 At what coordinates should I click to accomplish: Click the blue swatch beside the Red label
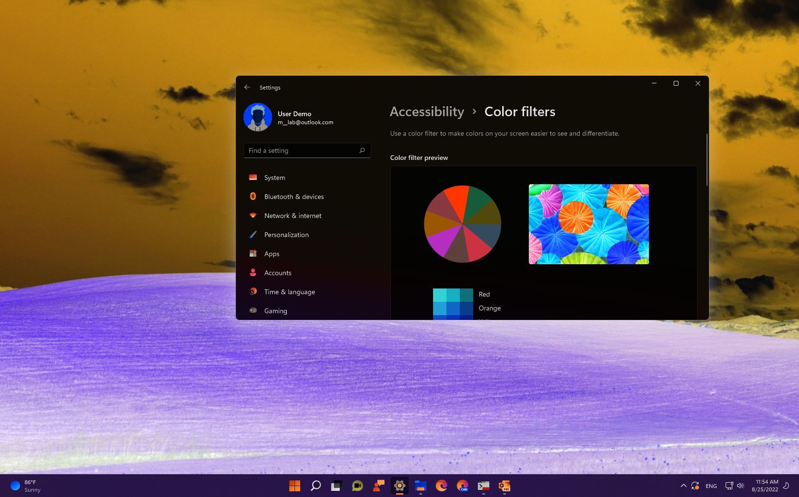(452, 294)
